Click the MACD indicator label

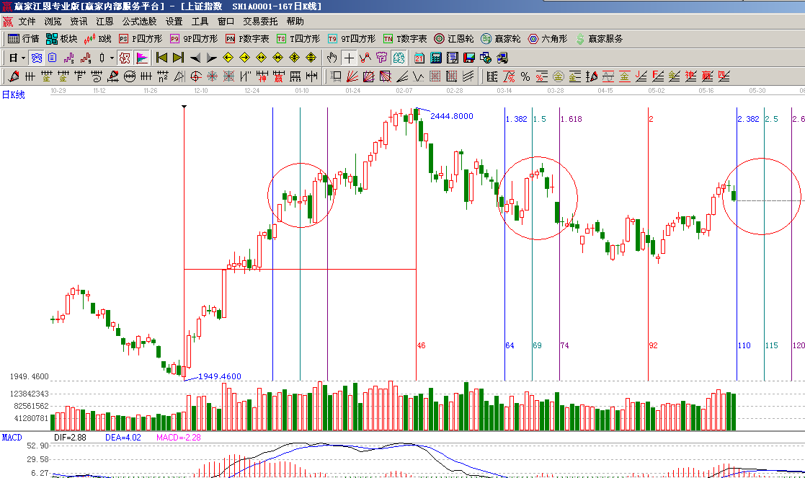click(12, 438)
